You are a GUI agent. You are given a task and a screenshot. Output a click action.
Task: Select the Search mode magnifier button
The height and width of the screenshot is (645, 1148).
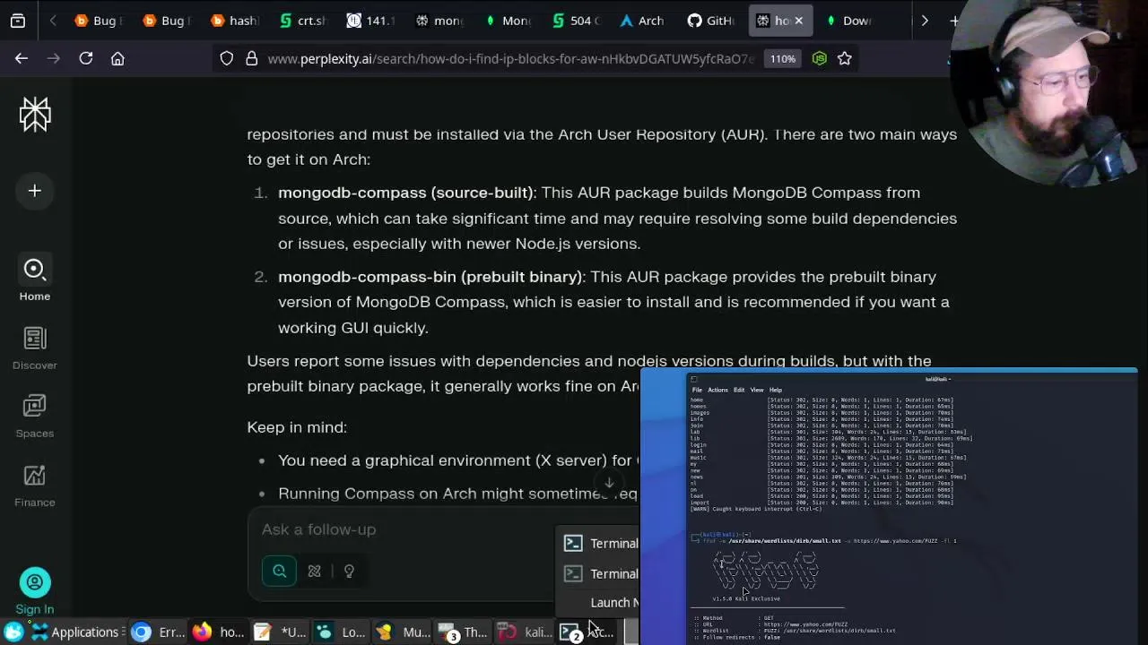click(280, 571)
